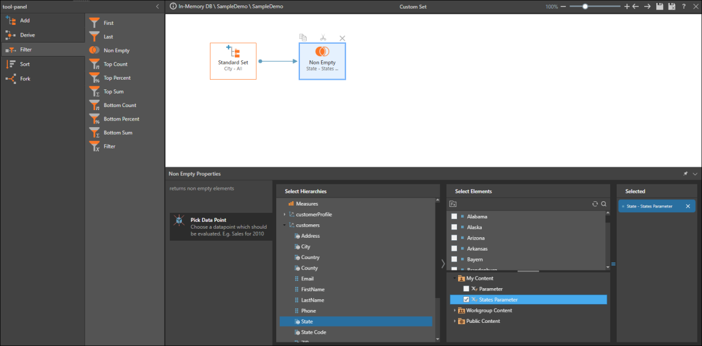Screen dimensions: 702x346
Task: Check the Bayern checkbox
Action: coord(454,259)
